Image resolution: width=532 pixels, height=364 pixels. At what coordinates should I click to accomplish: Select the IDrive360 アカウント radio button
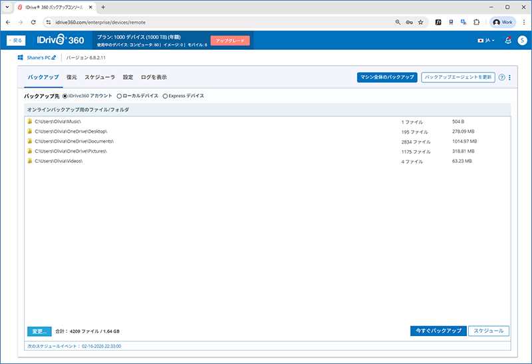coord(65,96)
